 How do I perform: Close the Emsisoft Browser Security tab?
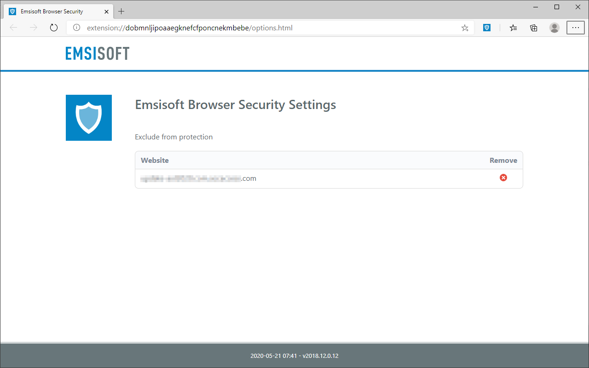coord(107,11)
